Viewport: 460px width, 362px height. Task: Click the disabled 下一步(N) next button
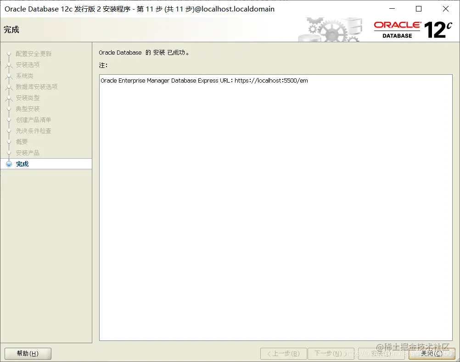331,353
